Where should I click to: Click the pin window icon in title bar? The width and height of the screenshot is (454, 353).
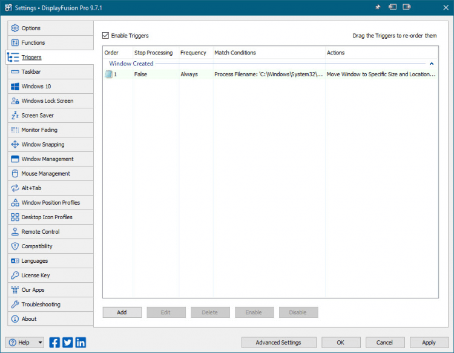point(378,7)
